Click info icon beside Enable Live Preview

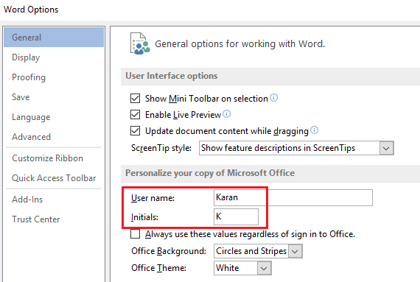227,114
